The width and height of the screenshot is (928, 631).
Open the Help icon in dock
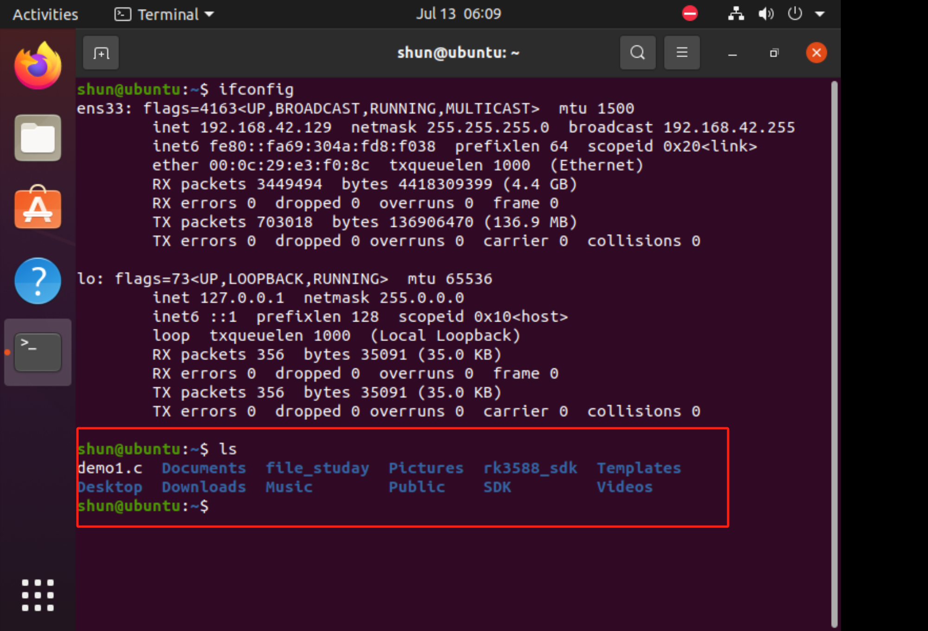click(x=38, y=281)
